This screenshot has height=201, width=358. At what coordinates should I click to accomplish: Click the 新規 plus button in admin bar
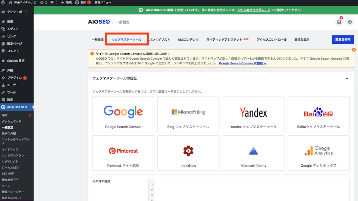coord(66,3)
